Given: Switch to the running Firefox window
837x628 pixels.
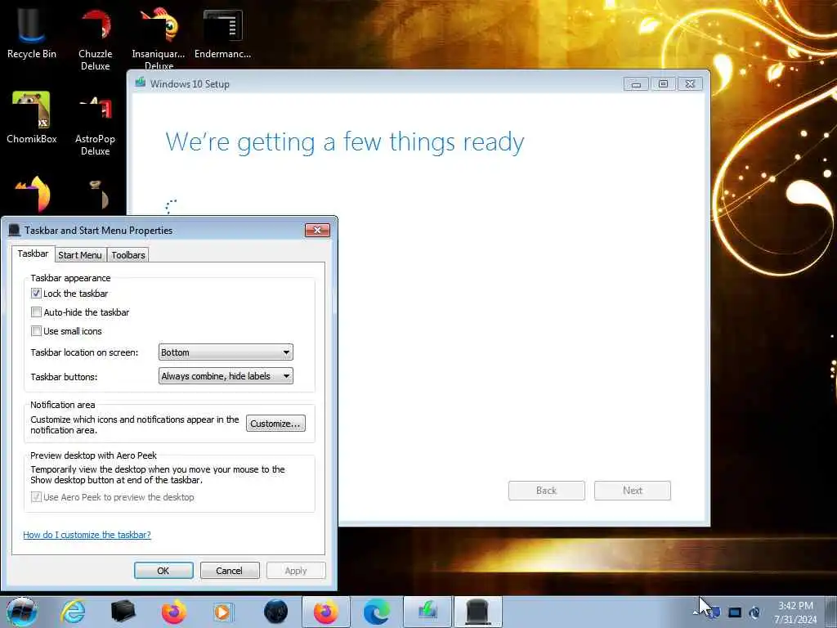Looking at the screenshot, I should [325, 612].
